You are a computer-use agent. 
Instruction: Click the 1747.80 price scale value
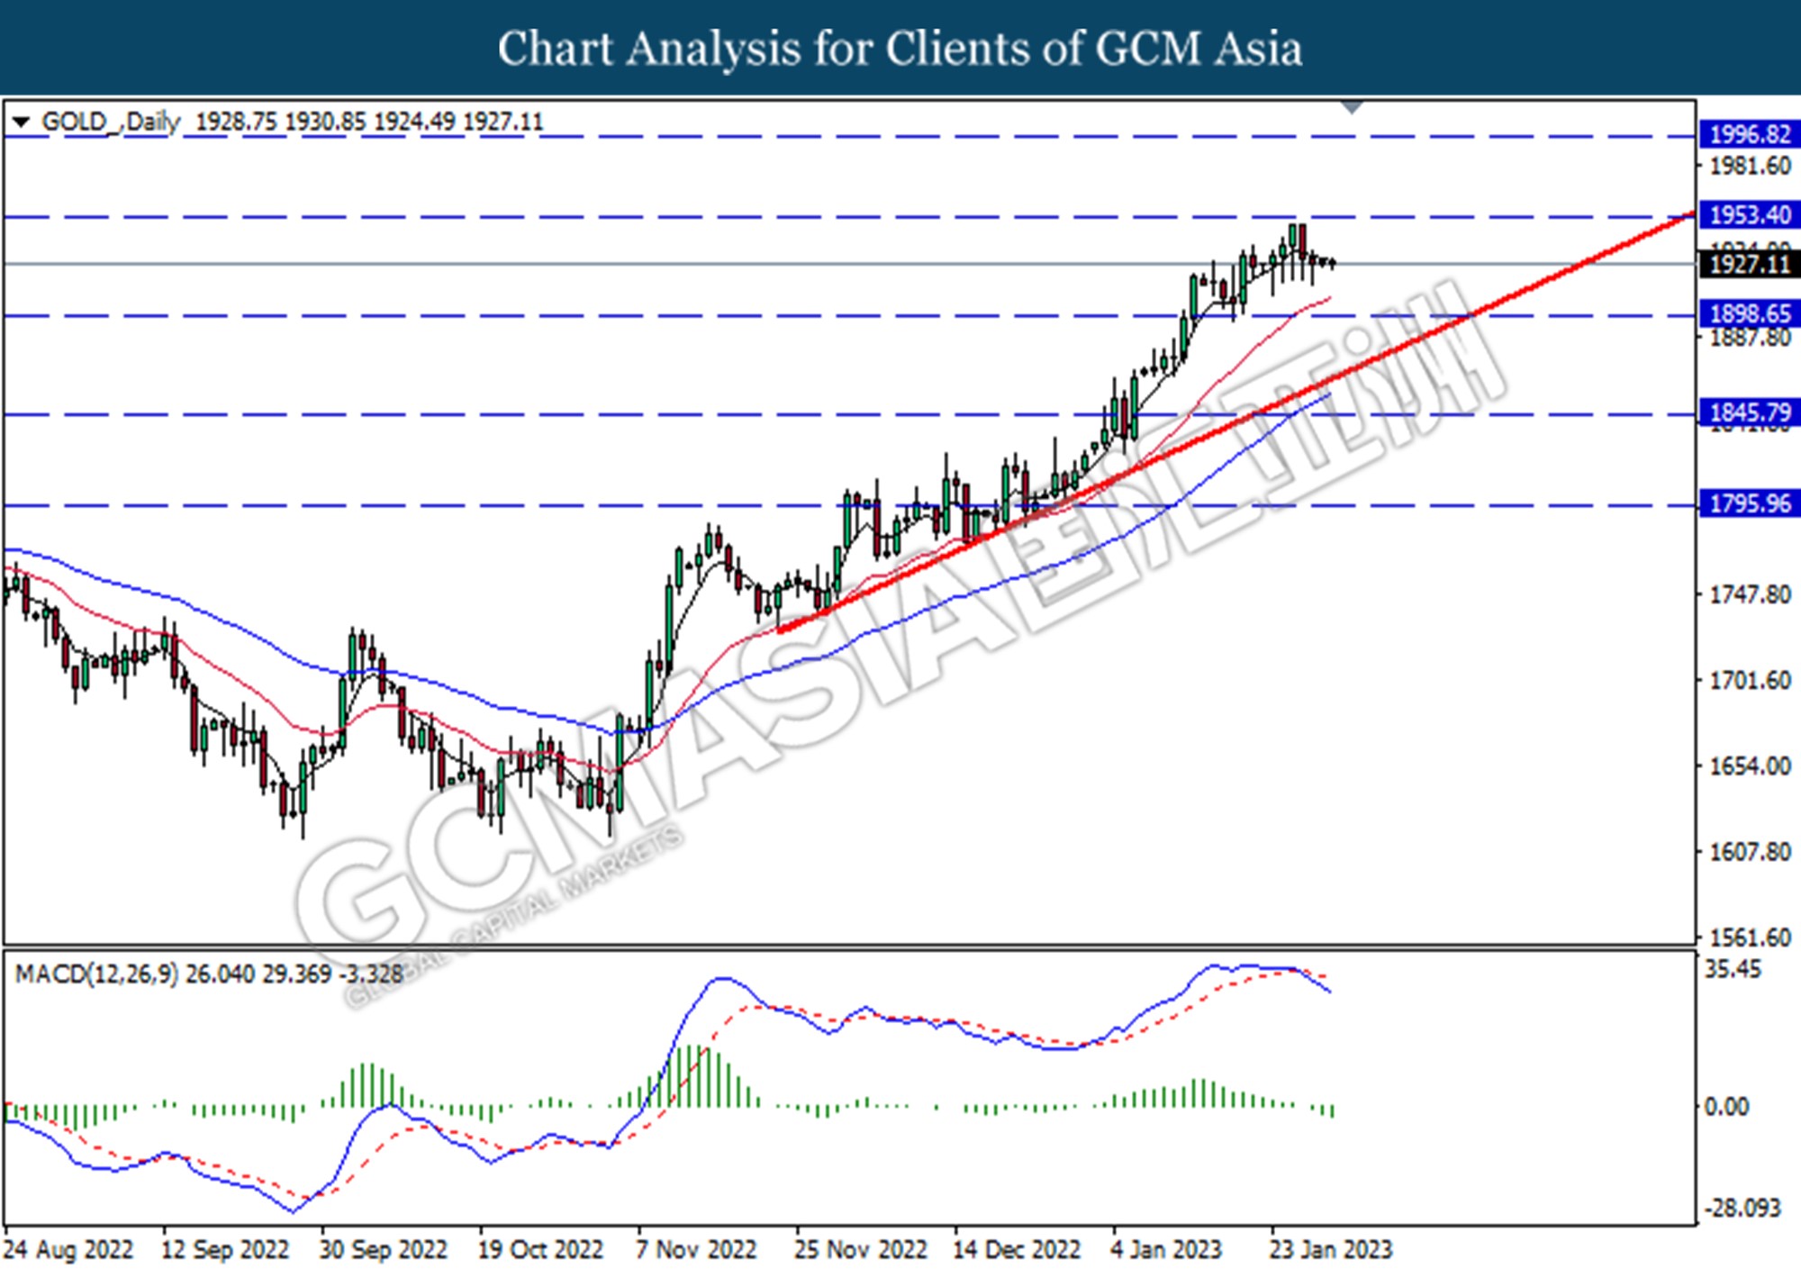point(1751,594)
